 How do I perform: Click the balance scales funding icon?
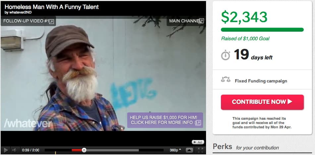click(226, 79)
